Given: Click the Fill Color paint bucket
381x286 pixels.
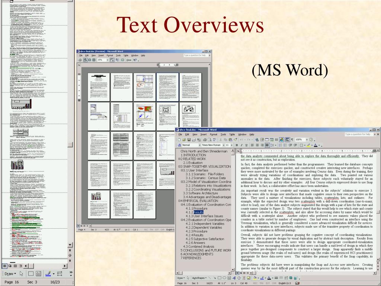Looking at the screenshot, I should pos(255,278).
